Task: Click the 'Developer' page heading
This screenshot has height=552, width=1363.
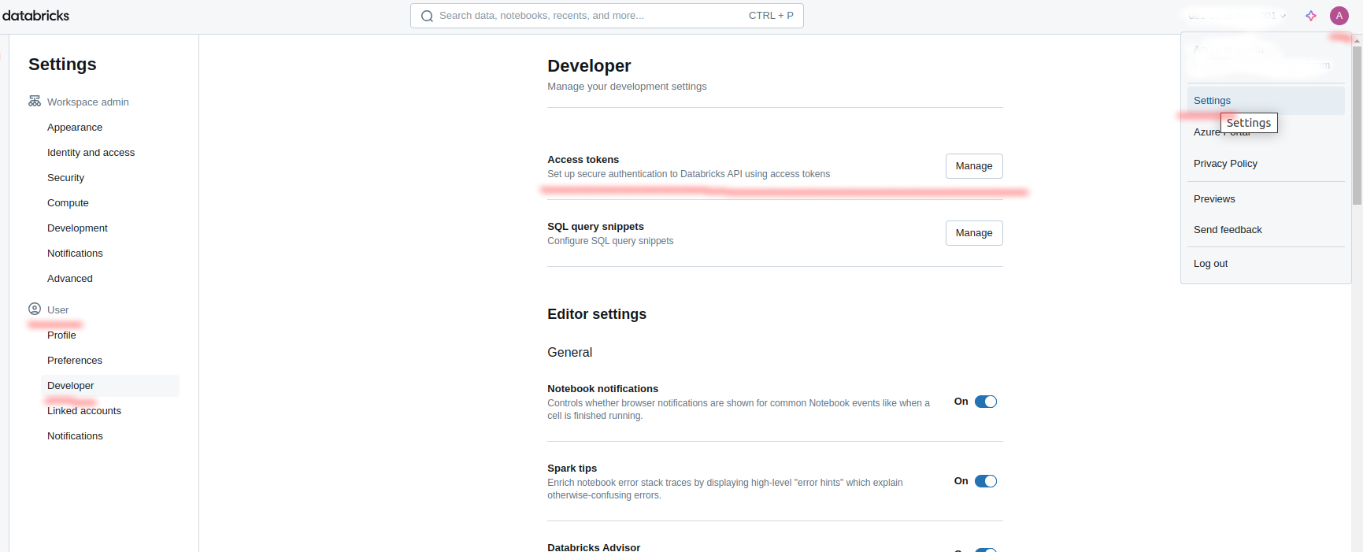Action: tap(589, 66)
